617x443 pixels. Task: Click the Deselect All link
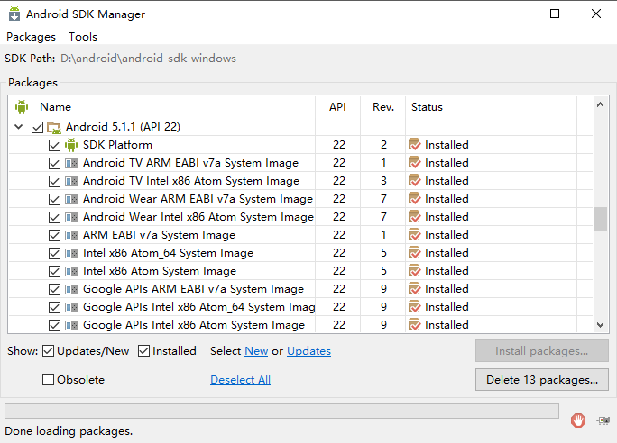241,380
